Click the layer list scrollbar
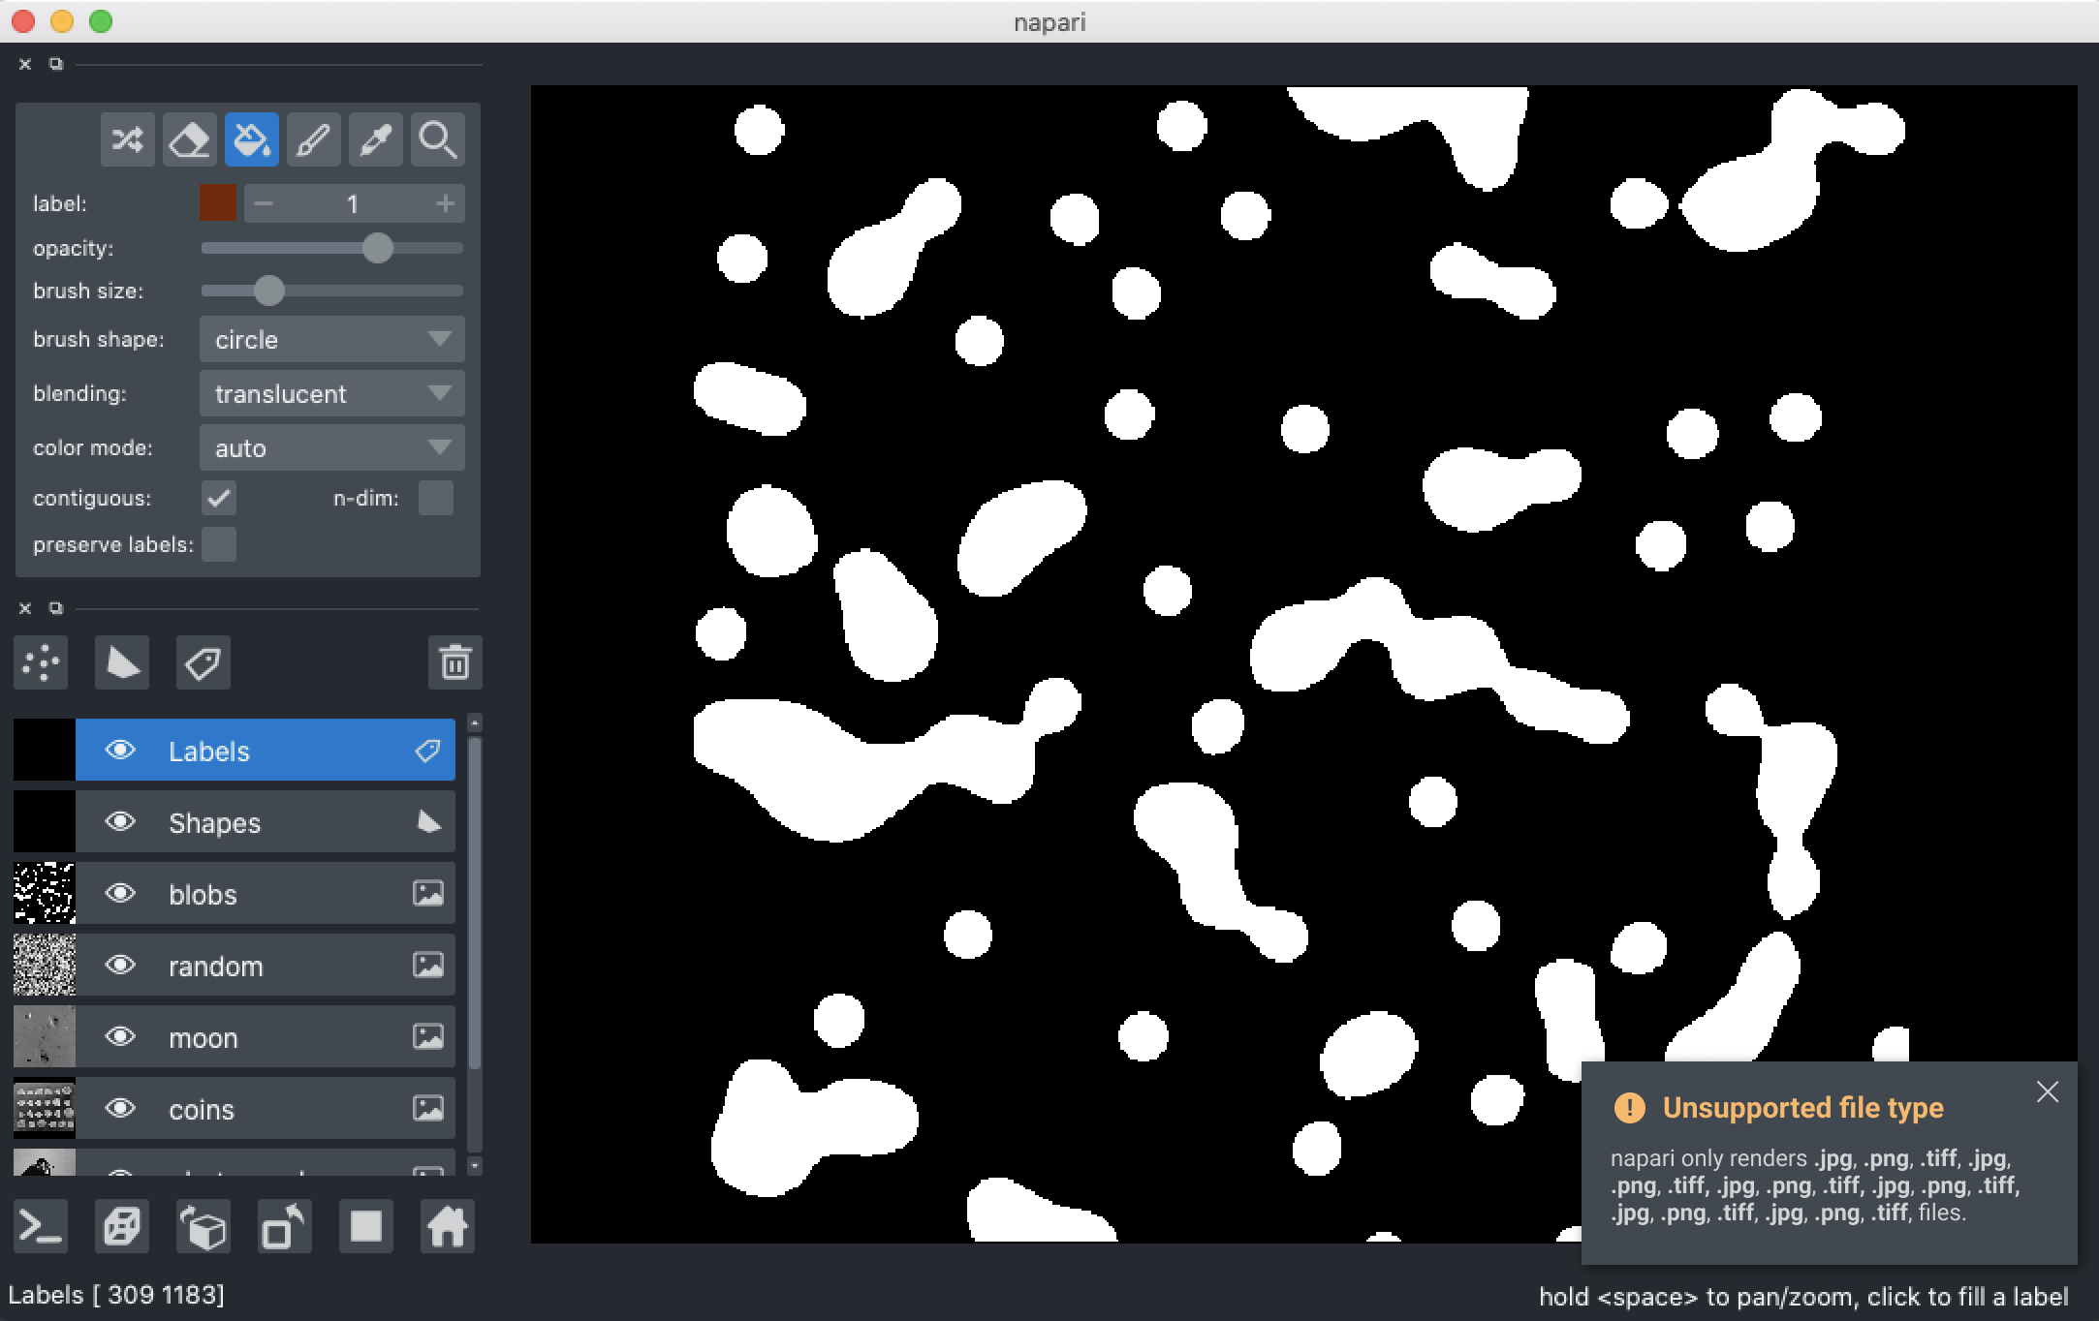 [475, 903]
